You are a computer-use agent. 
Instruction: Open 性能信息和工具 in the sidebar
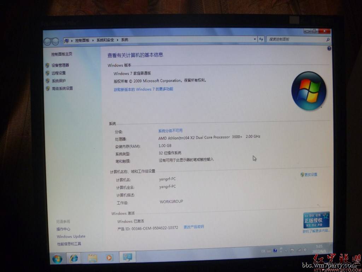point(69,244)
